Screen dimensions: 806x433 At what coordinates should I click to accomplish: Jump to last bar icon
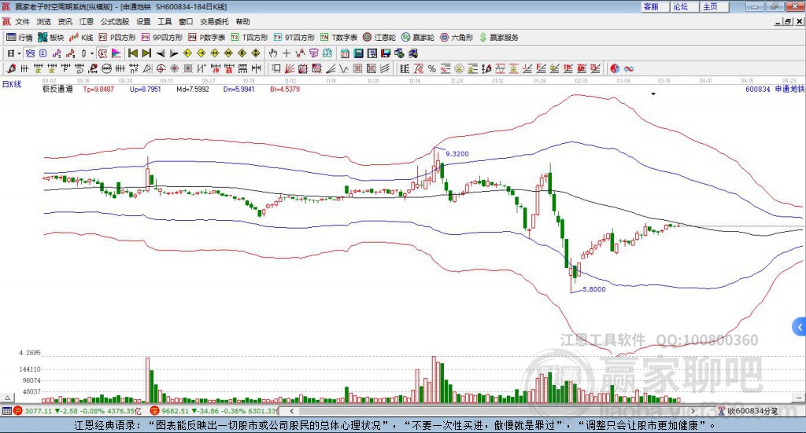146,53
